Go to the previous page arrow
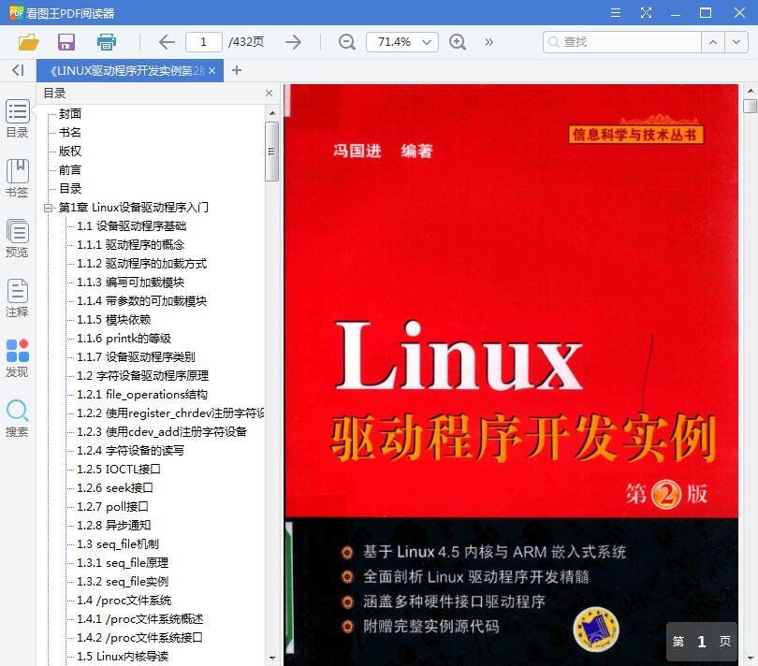The height and width of the screenshot is (666, 758). 167,42
